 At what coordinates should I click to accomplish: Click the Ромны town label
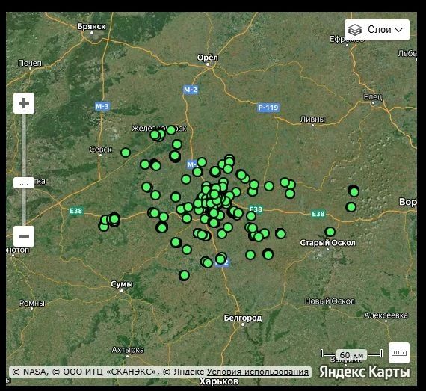click(32, 303)
